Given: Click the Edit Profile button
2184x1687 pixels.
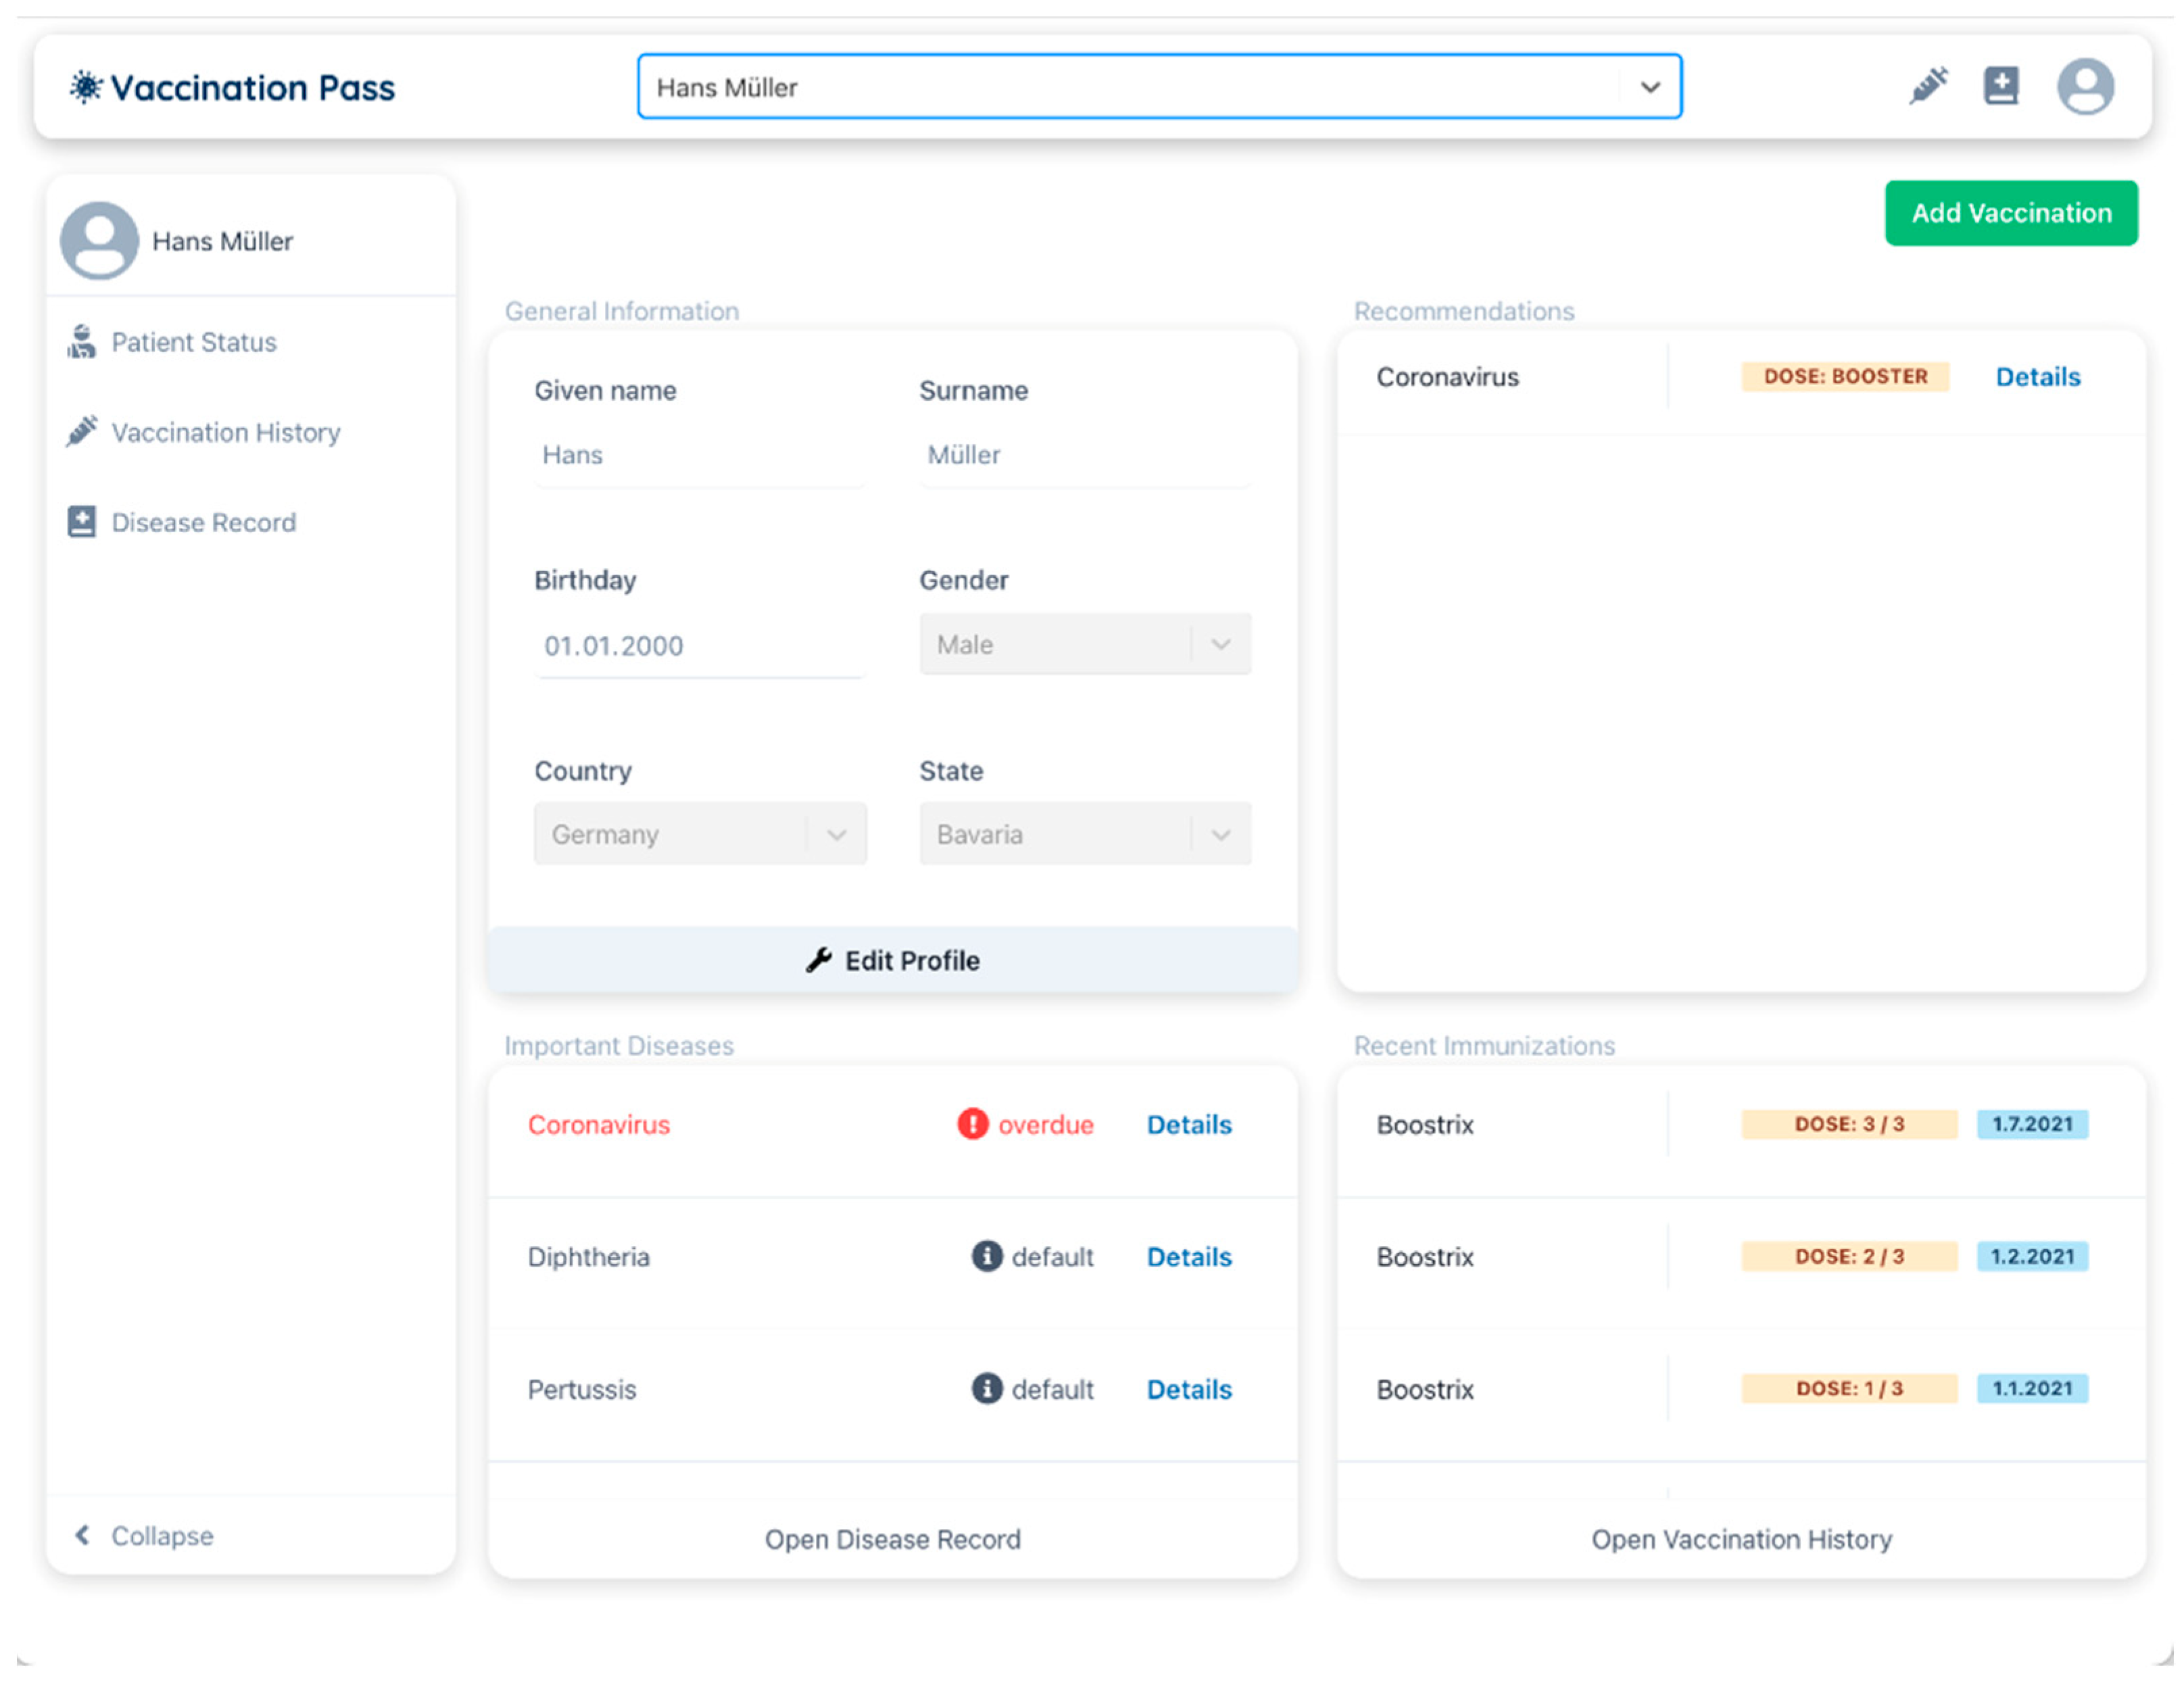Looking at the screenshot, I should pyautogui.click(x=892, y=960).
